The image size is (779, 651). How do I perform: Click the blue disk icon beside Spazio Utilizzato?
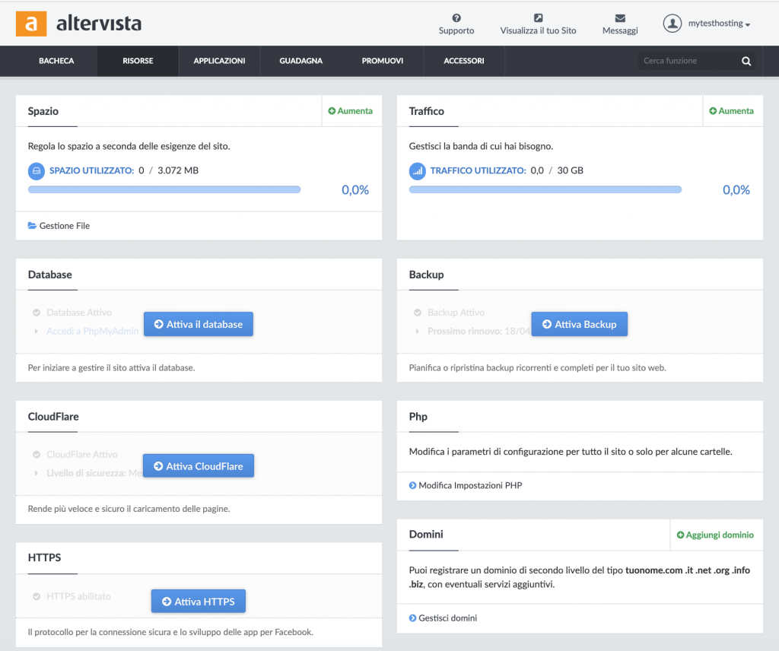(37, 171)
